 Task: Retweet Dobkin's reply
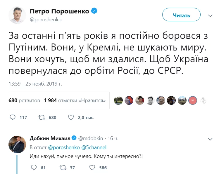[62, 168]
